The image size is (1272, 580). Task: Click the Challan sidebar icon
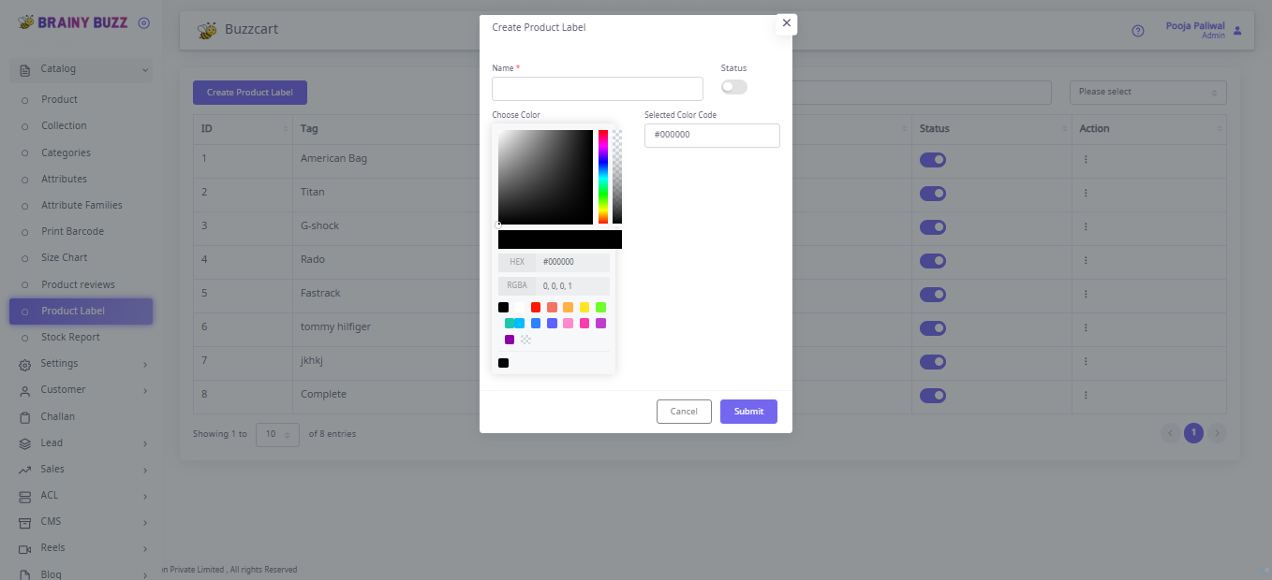[x=24, y=416]
